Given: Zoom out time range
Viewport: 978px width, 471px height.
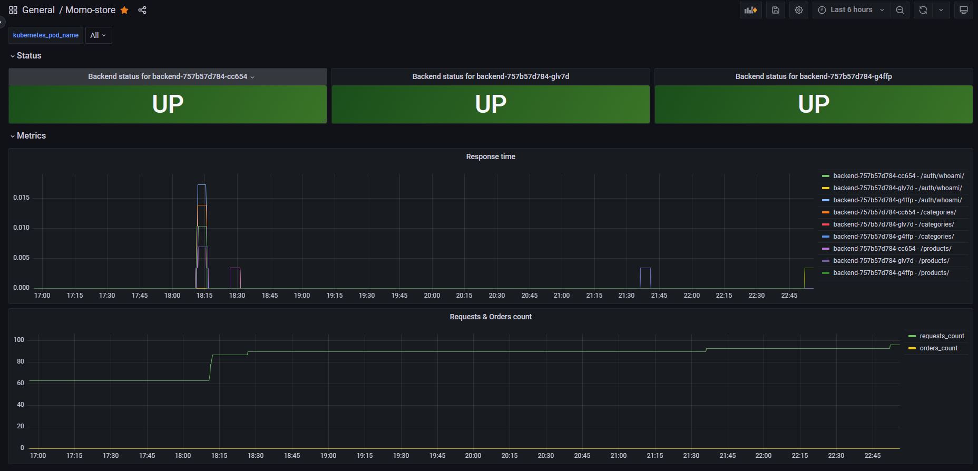Looking at the screenshot, I should click(x=900, y=10).
